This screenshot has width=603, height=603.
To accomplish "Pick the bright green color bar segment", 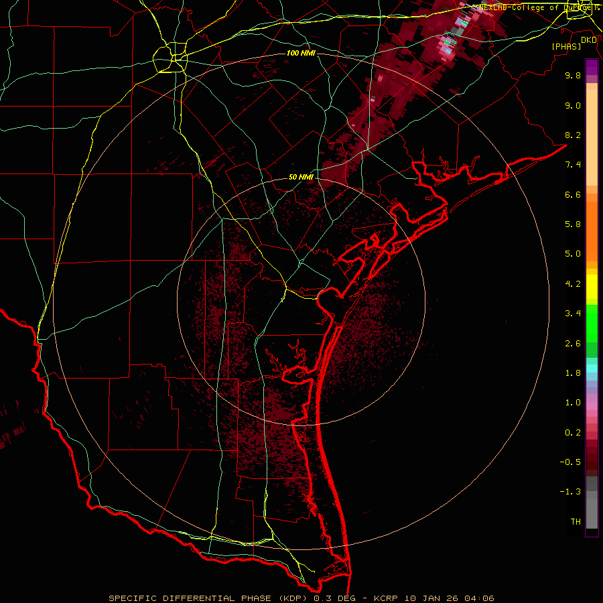I will tap(592, 323).
